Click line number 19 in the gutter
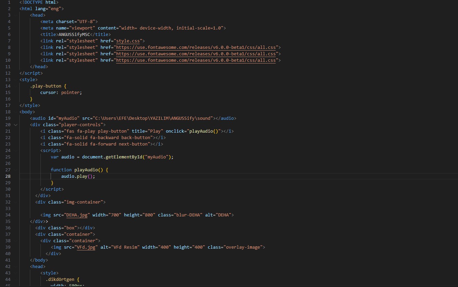This screenshot has height=287, width=458. tap(8, 118)
